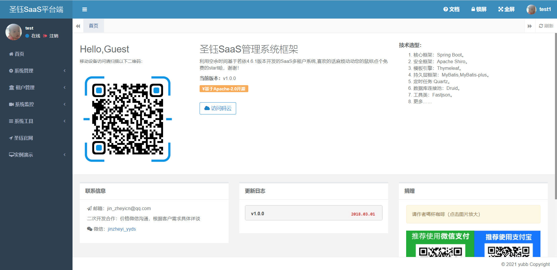Toggle the sidebar hamburger menu icon

click(x=85, y=10)
